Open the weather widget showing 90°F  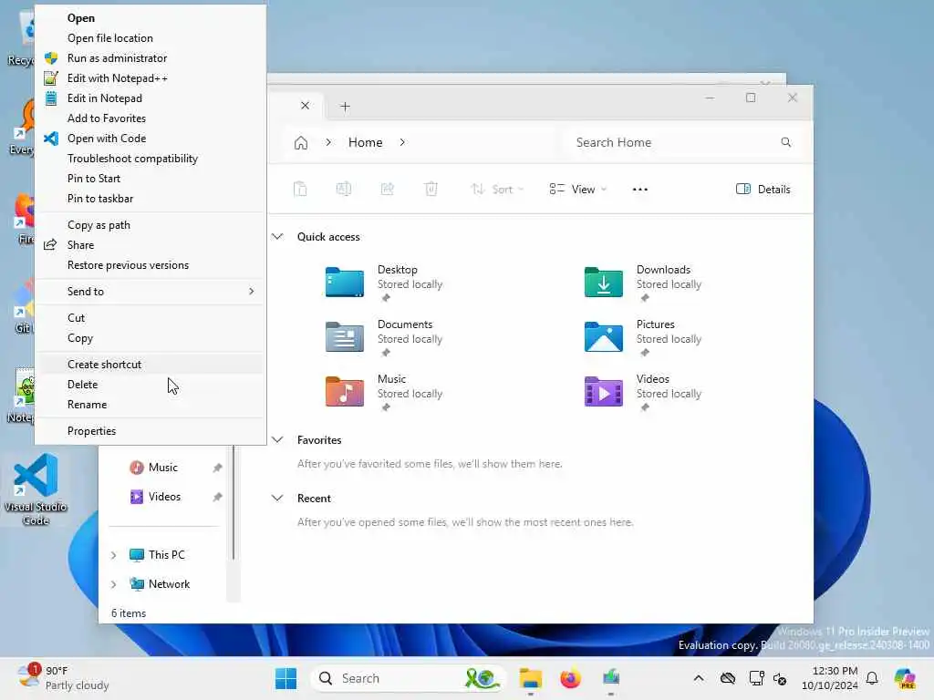tap(63, 678)
